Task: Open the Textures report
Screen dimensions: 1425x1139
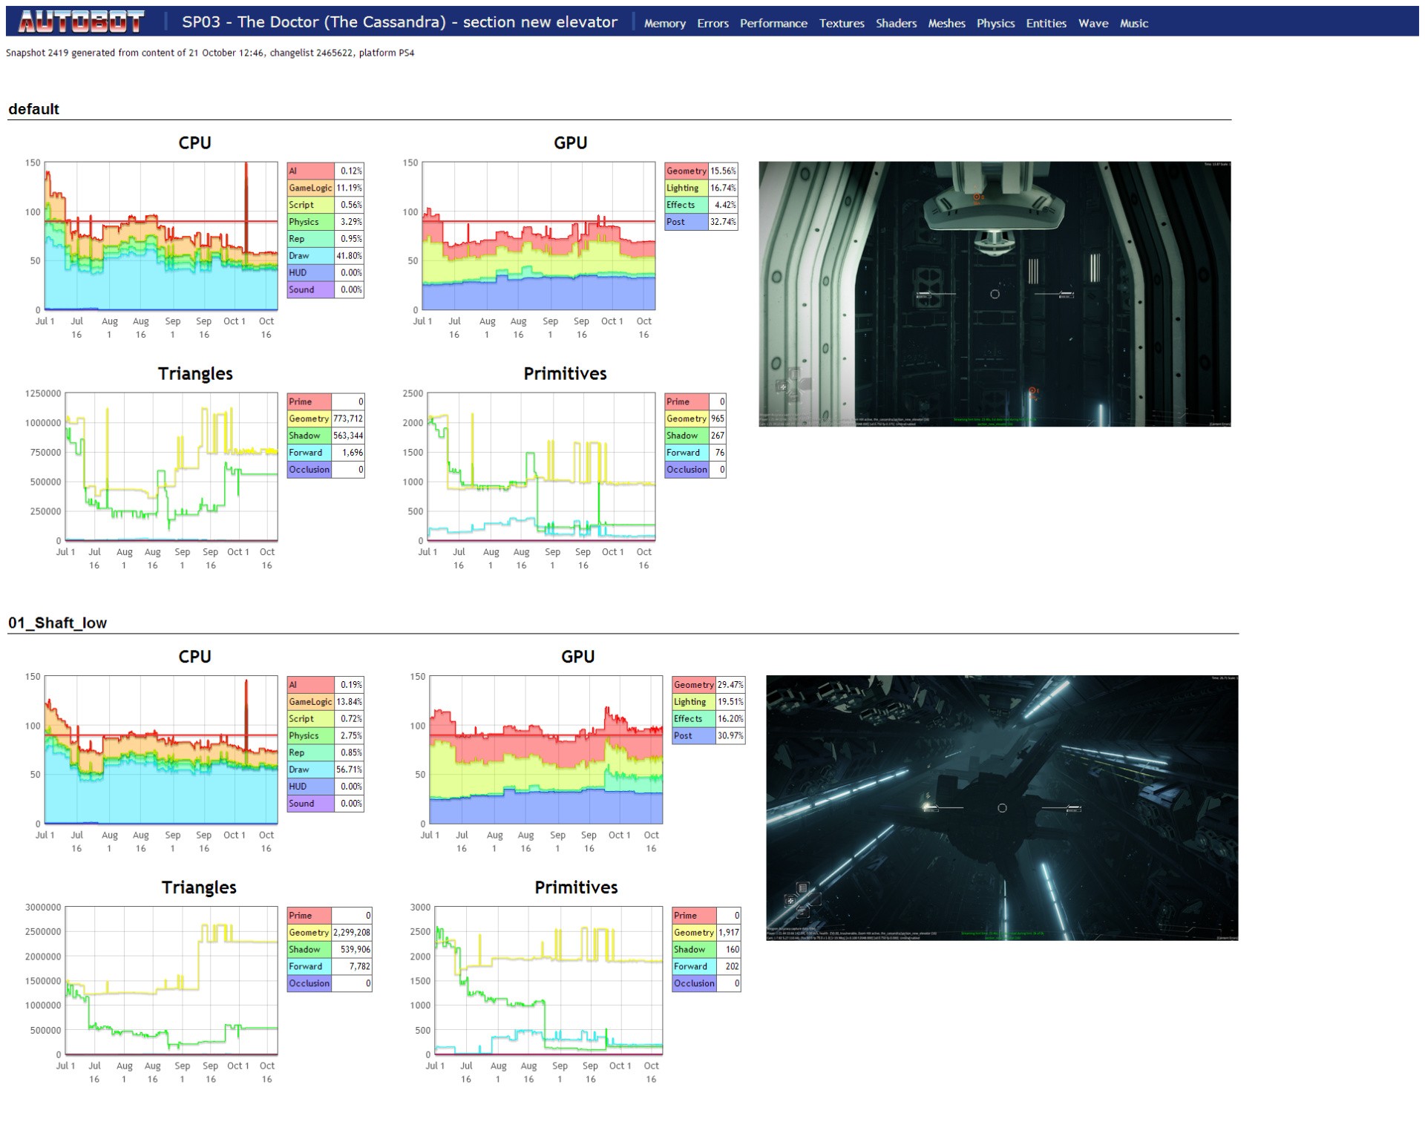Action: tap(841, 24)
